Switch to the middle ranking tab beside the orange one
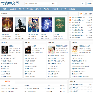Viewport: 93px width, 93px height. point(86,14)
